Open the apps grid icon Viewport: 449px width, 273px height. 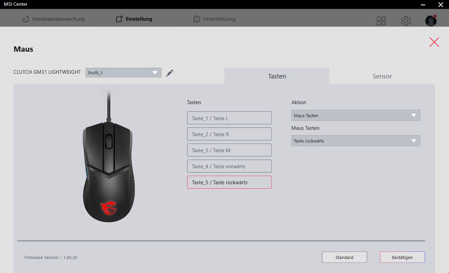point(381,21)
